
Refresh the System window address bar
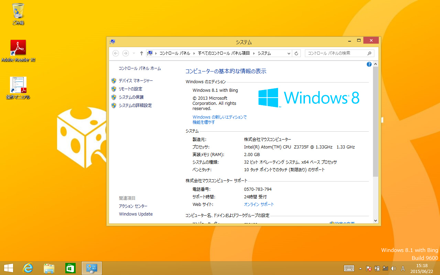pos(297,53)
